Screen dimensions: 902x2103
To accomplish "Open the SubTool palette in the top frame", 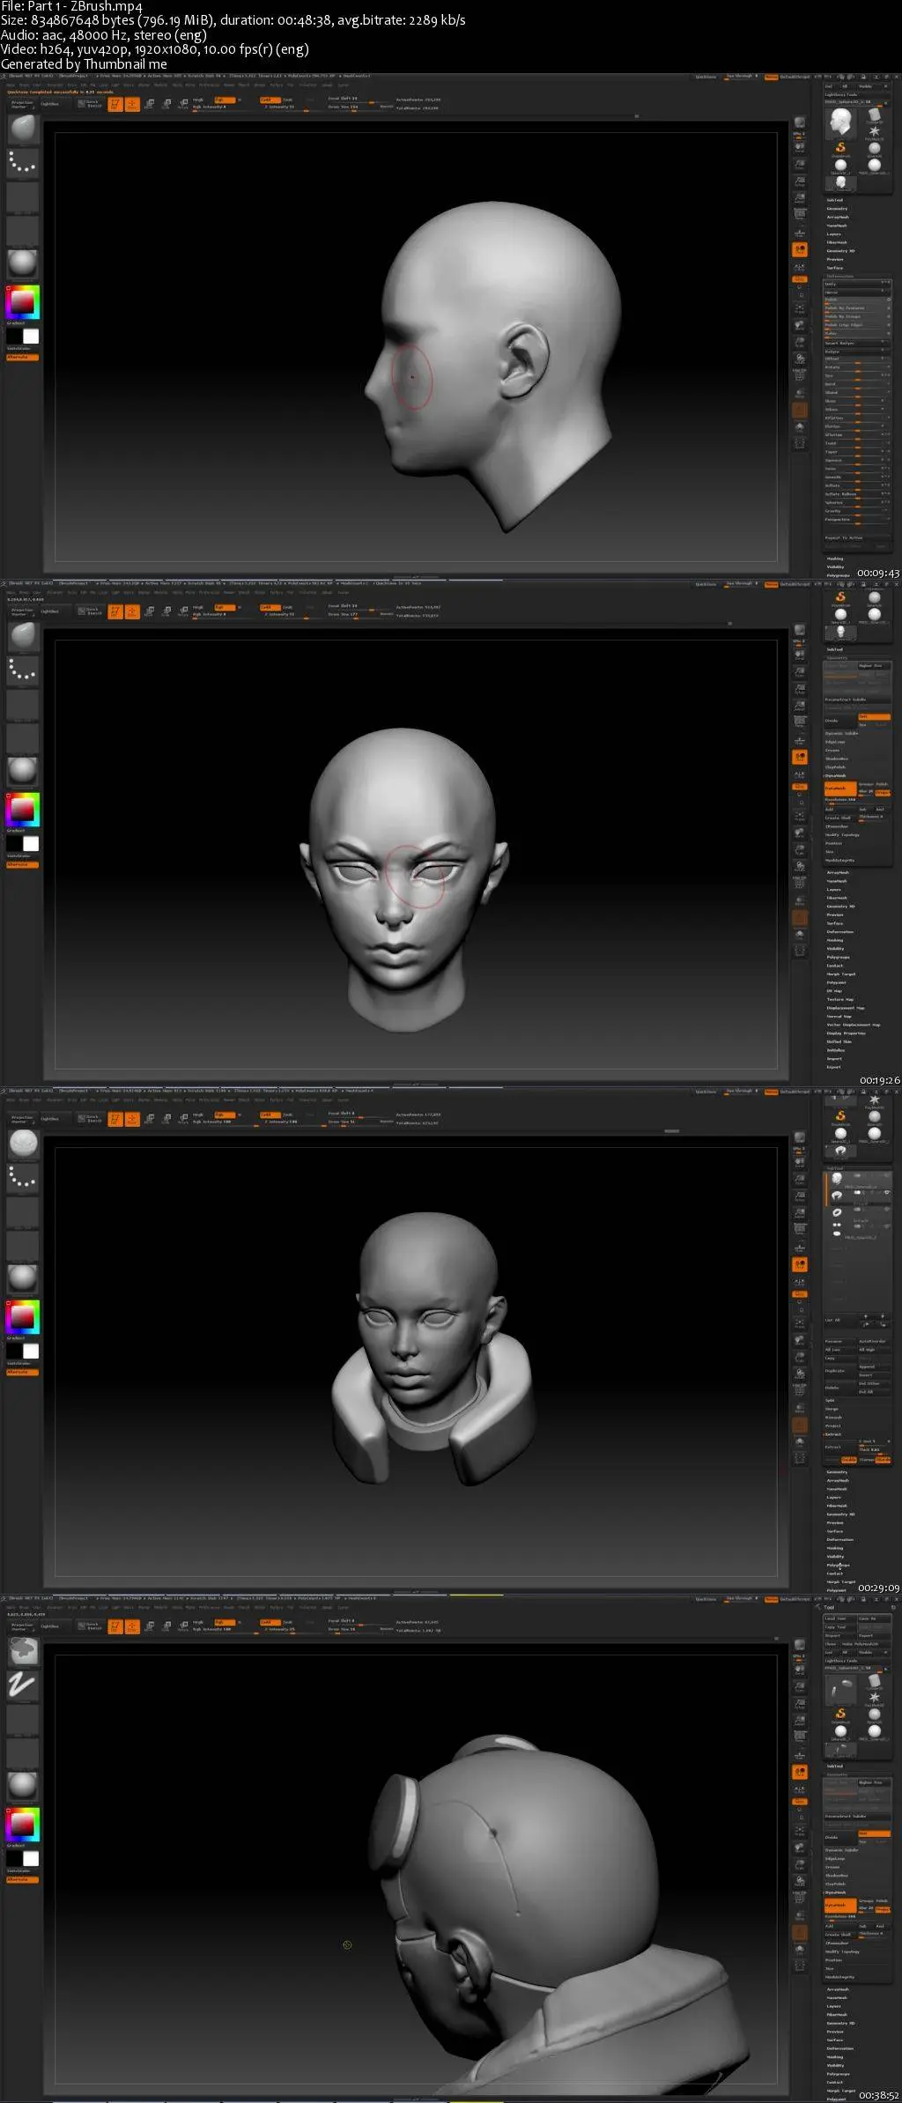I will 835,200.
